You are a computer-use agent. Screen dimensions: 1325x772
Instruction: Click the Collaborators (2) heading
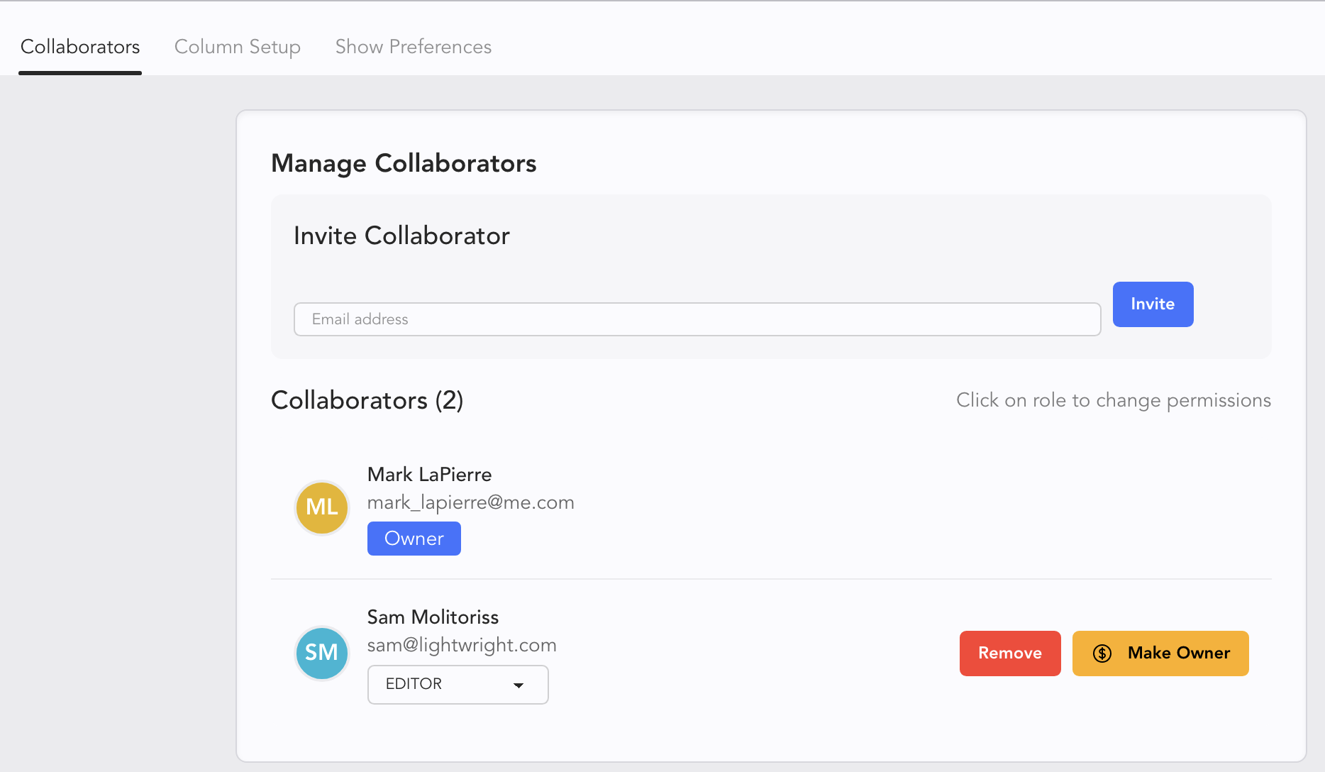[367, 400]
